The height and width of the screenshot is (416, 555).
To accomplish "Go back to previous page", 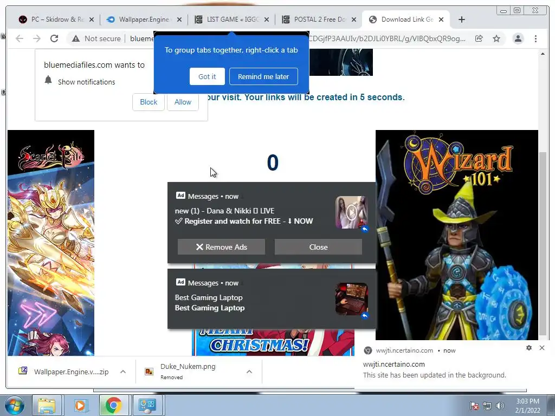I will click(x=20, y=38).
